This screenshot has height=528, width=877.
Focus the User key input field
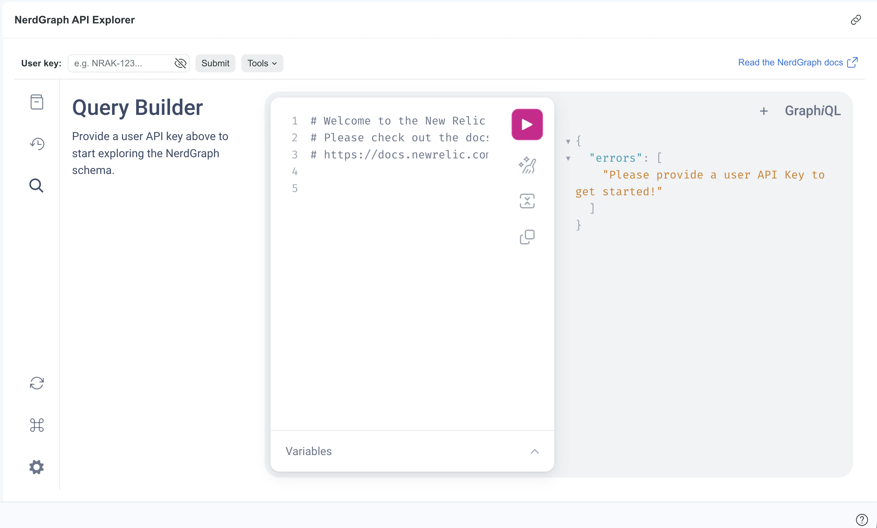128,63
